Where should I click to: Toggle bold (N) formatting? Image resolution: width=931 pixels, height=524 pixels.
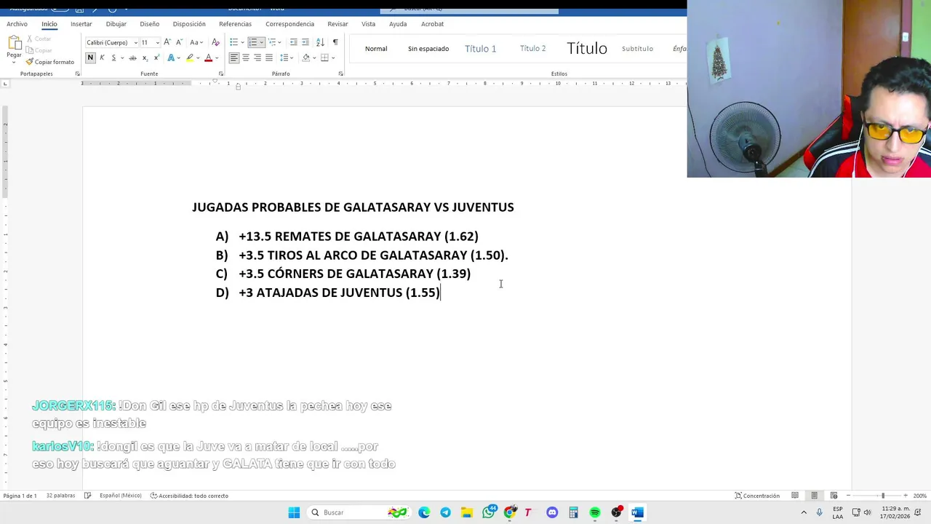90,57
